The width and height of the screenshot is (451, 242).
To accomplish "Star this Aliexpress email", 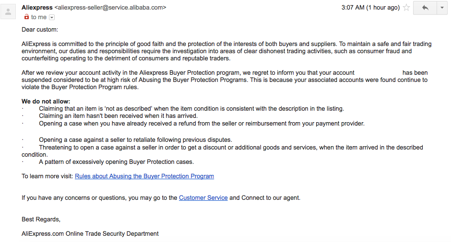I will click(x=406, y=8).
